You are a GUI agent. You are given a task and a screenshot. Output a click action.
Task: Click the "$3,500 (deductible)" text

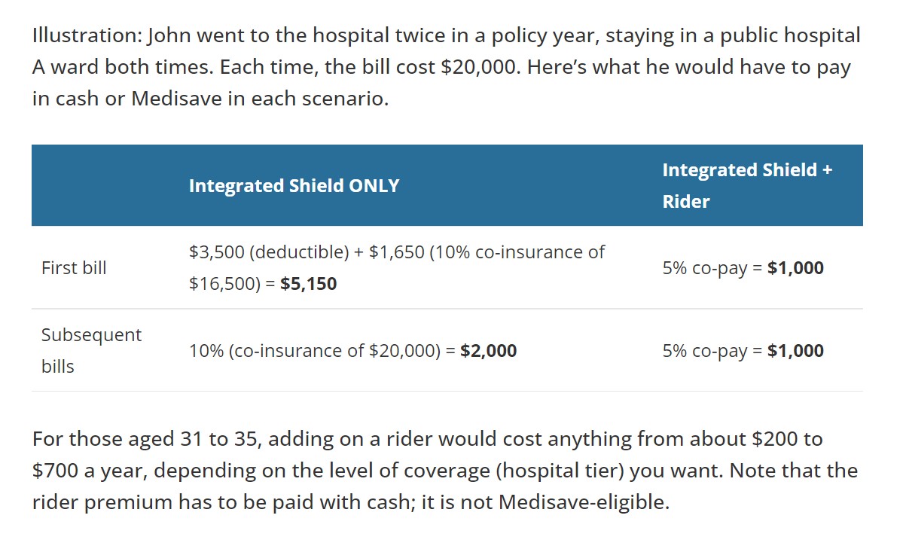(269, 252)
